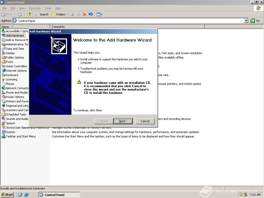Click the Internet Options icon
Screen dimensions: 264x198
(x=3, y=71)
